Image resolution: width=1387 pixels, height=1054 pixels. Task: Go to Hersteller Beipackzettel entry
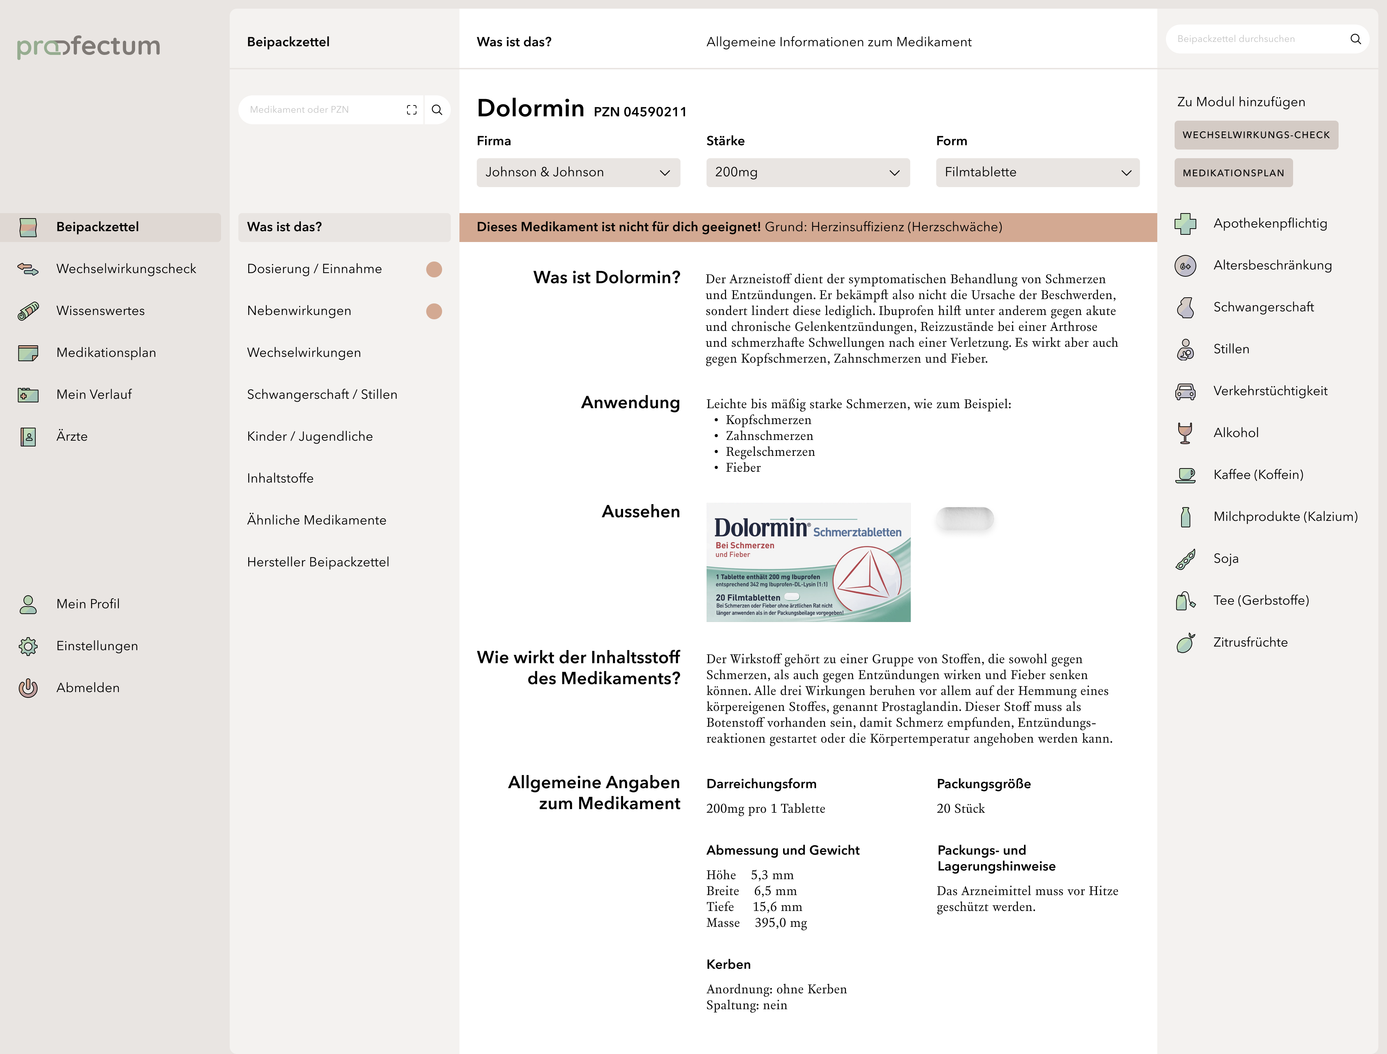(318, 562)
